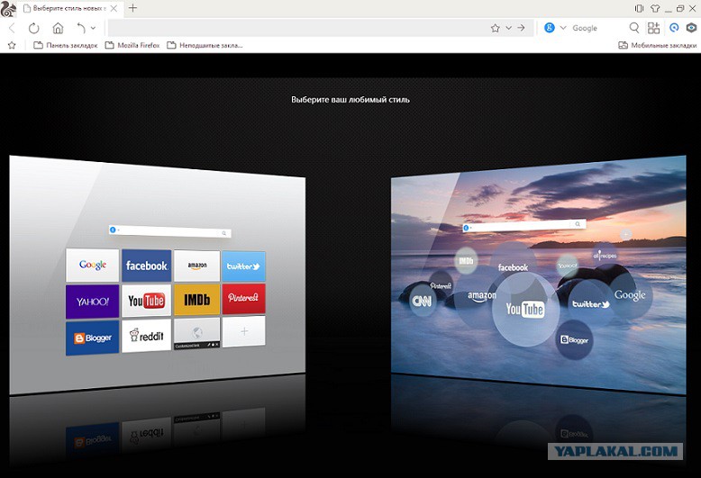
Task: Open the skin shirt icon
Action: 655,8
